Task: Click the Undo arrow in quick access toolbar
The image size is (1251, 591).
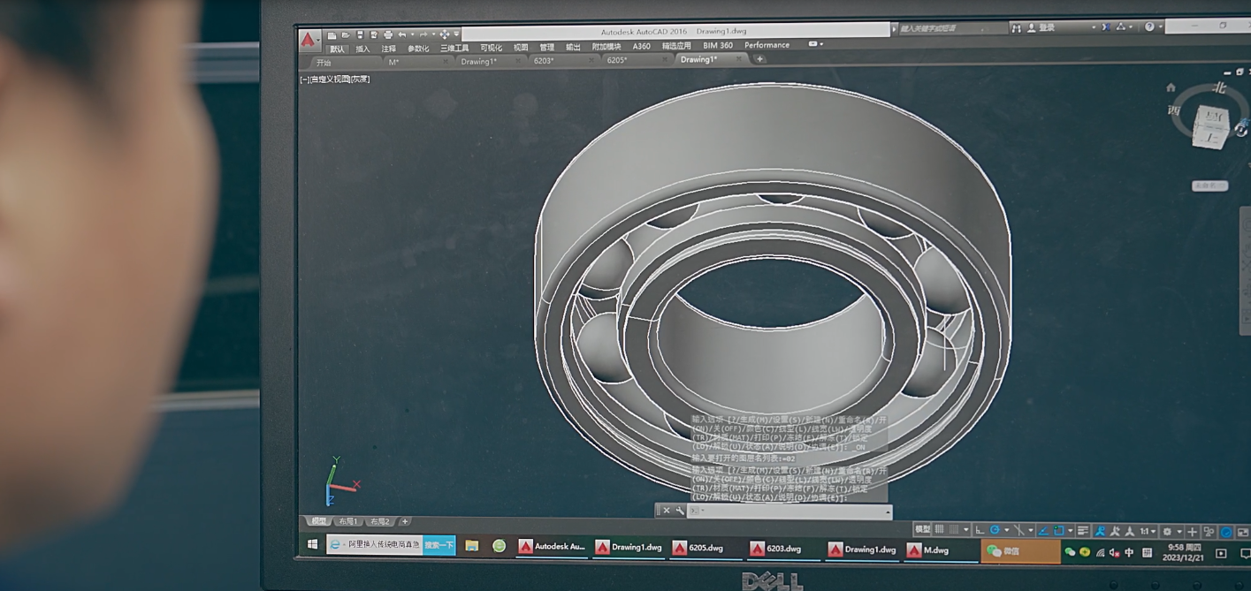Action: pos(402,35)
